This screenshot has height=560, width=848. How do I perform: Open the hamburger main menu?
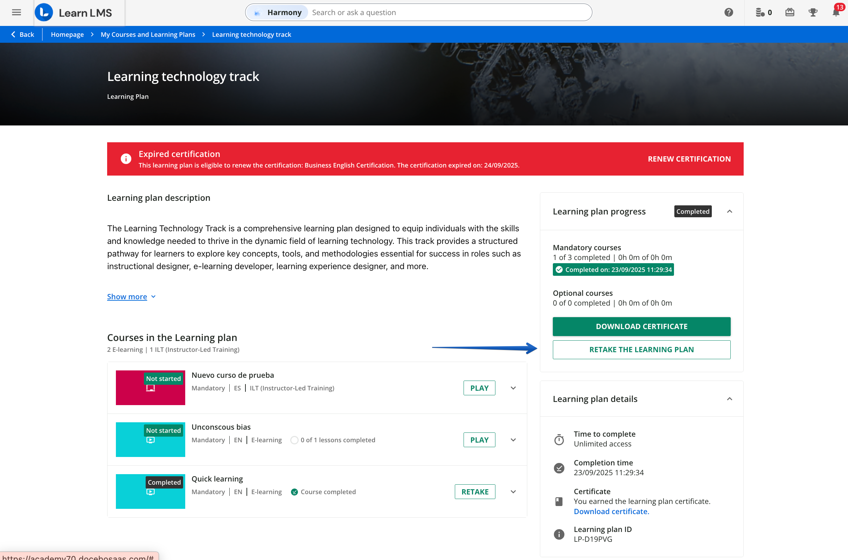(16, 13)
